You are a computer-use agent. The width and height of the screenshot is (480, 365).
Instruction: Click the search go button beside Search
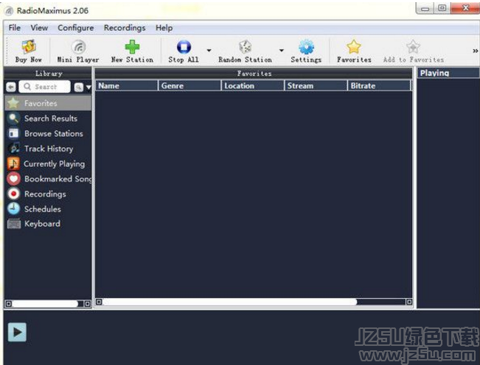pyautogui.click(x=78, y=88)
